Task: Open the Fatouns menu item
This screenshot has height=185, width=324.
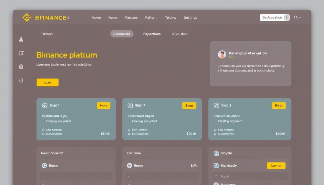Action: pos(131,17)
